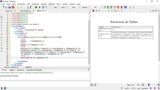Click the second warning triangle icon
The width and height of the screenshot is (160, 90).
point(133,7)
